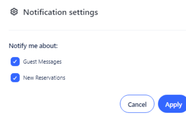Image resolution: width=186 pixels, height=140 pixels.
Task: Save settings by clicking Apply
Action: point(172,104)
